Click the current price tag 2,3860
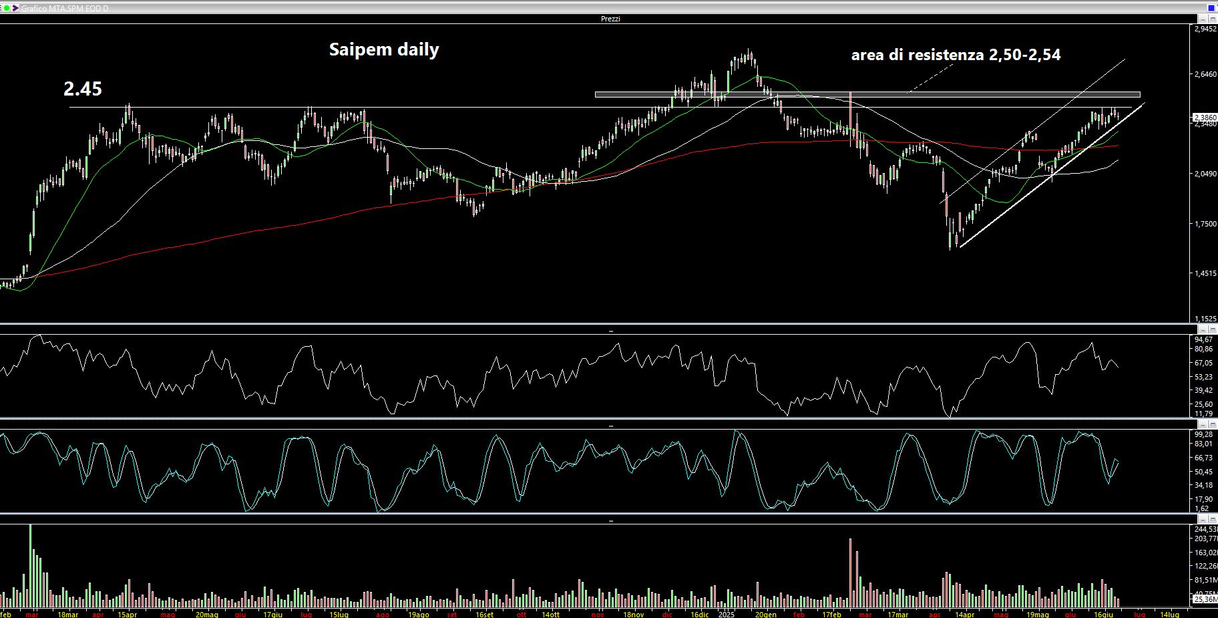Viewport: 1218px width, 618px height. 1205,118
